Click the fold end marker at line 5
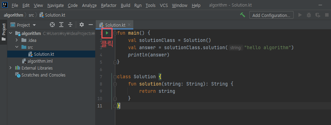Screen dimensions: 331x125 [115, 62]
